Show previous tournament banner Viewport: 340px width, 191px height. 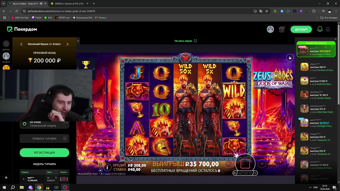pyautogui.click(x=22, y=44)
